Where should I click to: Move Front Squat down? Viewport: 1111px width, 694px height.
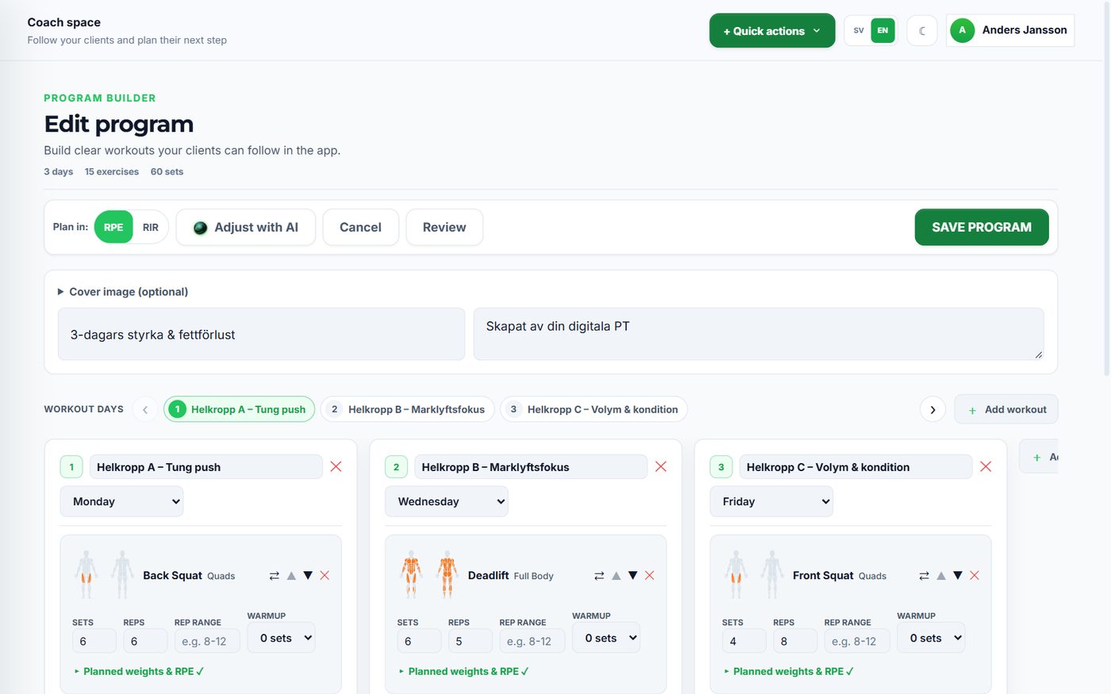point(958,576)
